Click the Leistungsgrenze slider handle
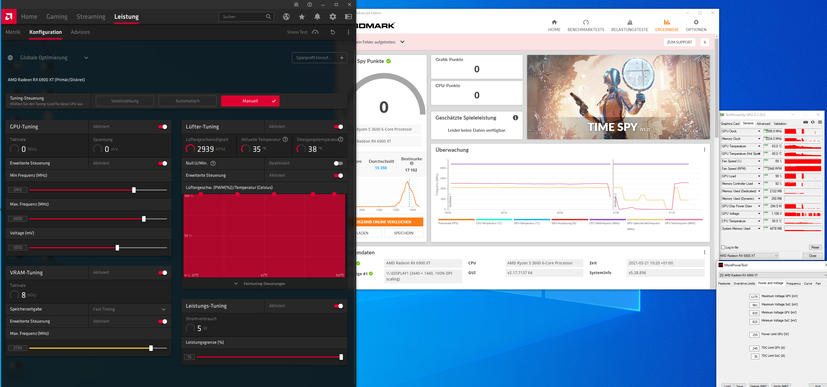This screenshot has height=387, width=827. 341,357
